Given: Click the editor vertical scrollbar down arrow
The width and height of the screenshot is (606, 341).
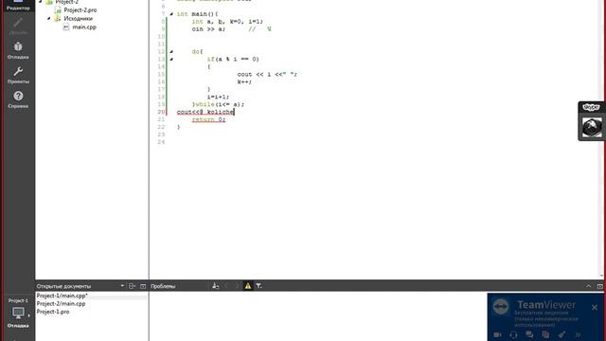Looking at the screenshot, I should tap(602, 276).
